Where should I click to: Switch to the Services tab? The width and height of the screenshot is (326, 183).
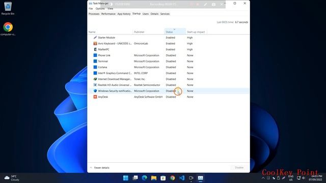(x=165, y=14)
